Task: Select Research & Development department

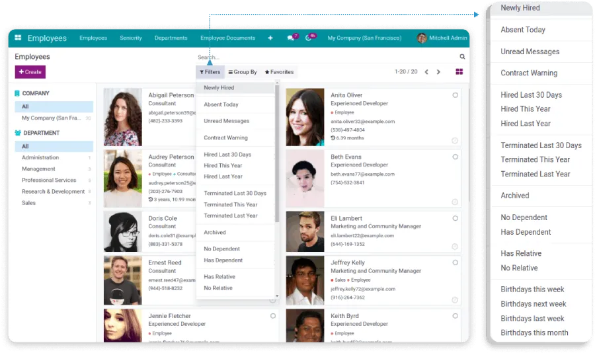Action: click(53, 192)
